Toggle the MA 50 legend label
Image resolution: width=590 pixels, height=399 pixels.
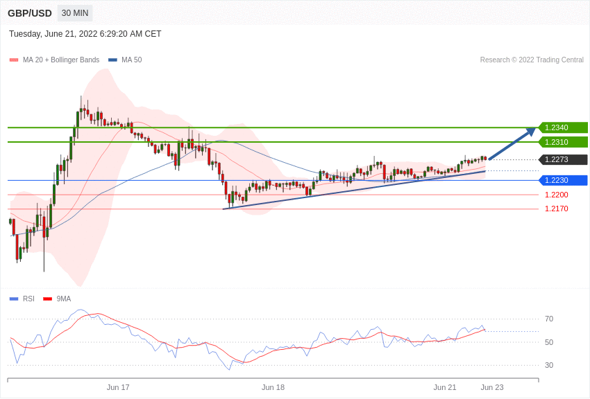132,60
